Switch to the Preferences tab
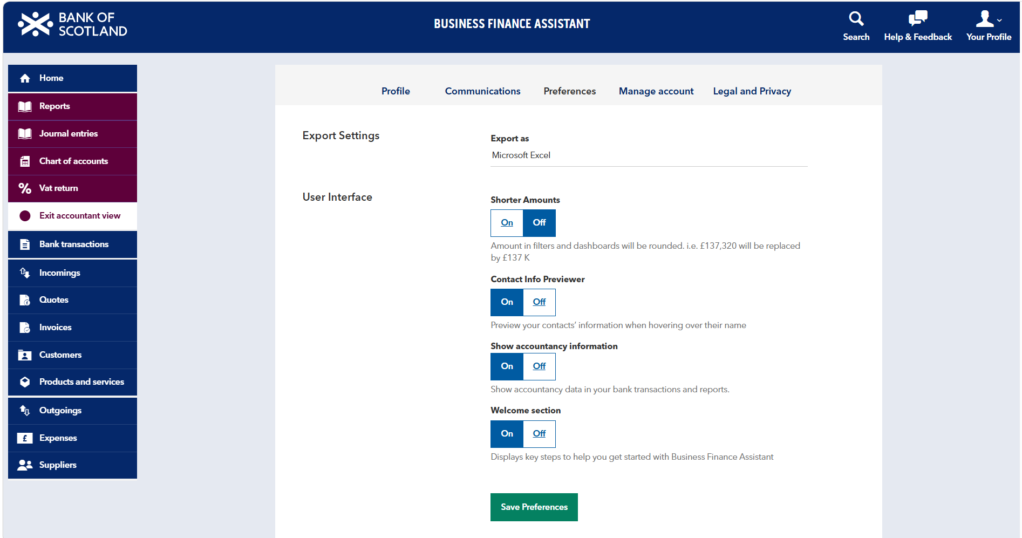The image size is (1022, 538). coord(570,91)
